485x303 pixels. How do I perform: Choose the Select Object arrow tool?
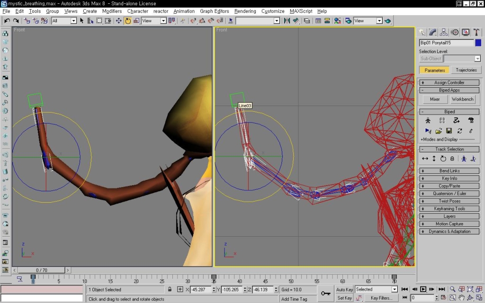pos(81,21)
